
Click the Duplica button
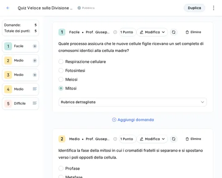tap(194, 8)
